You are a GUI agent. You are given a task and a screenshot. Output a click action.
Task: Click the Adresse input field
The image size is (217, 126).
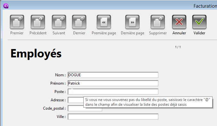(76, 100)
